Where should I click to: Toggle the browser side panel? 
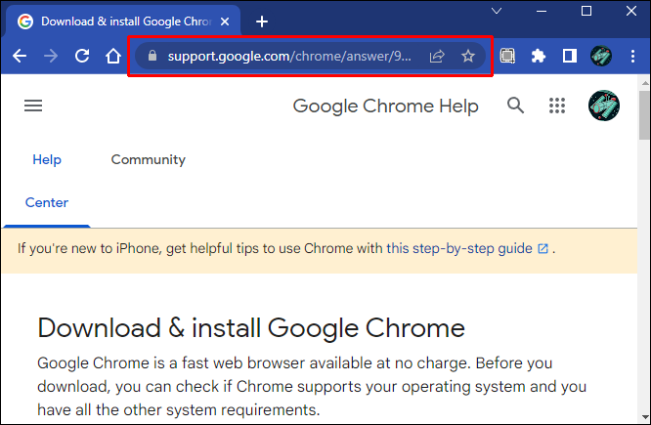coord(570,56)
